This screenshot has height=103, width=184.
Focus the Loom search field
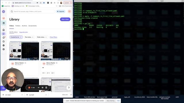click(x=32, y=11)
